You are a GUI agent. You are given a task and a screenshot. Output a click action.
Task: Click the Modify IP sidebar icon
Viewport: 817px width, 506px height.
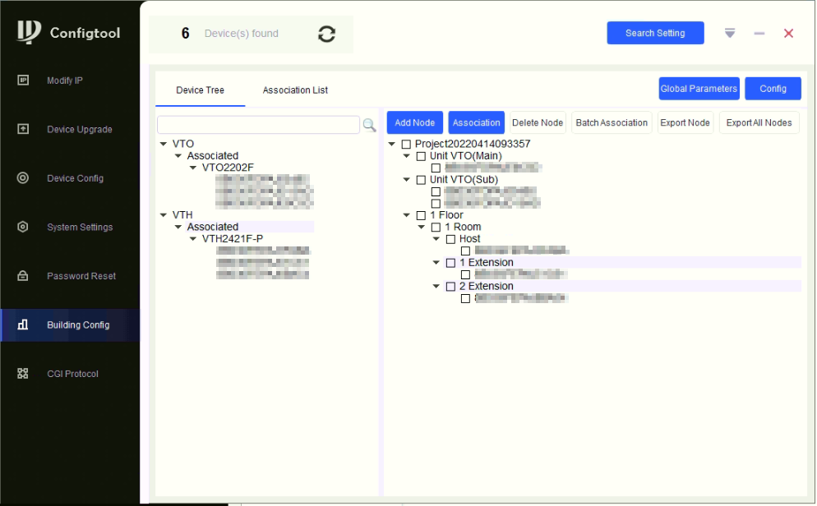23,80
